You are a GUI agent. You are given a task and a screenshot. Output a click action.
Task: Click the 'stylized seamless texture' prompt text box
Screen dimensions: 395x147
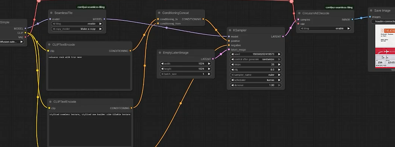(90, 129)
